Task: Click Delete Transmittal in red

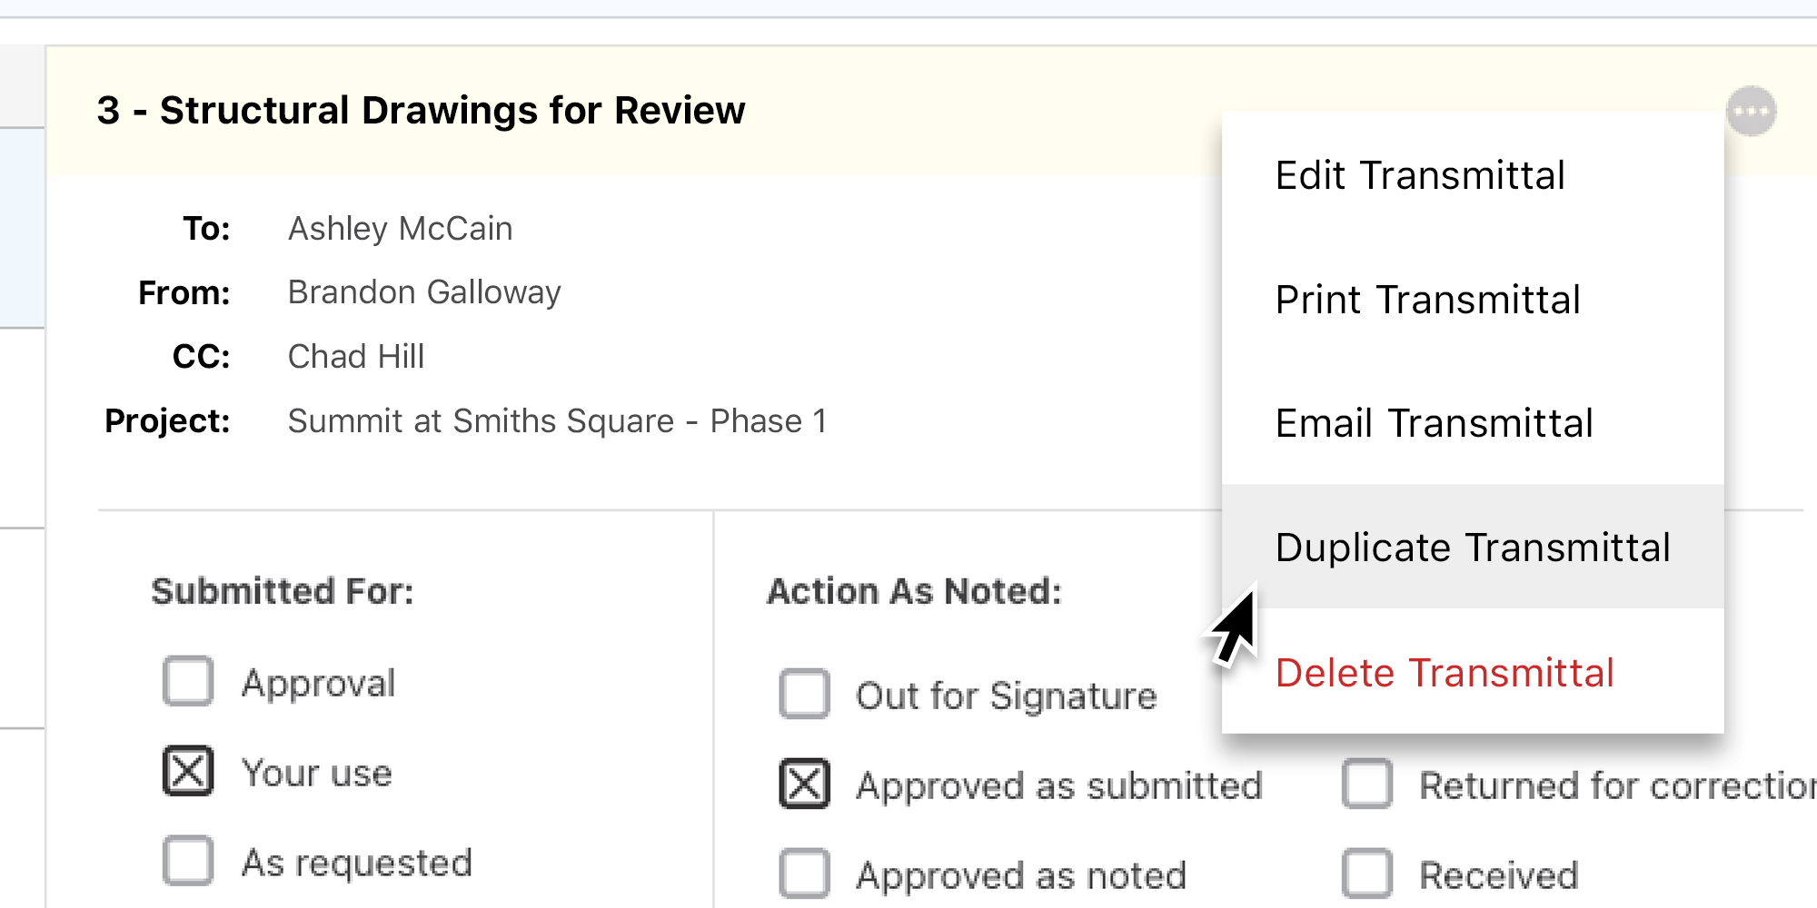Action: point(1444,673)
